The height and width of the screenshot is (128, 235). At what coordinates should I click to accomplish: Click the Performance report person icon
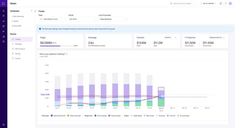13,49
